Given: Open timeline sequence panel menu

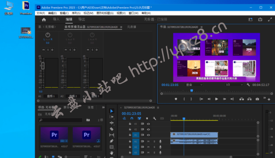Looking at the screenshot, I should pyautogui.click(x=158, y=108).
